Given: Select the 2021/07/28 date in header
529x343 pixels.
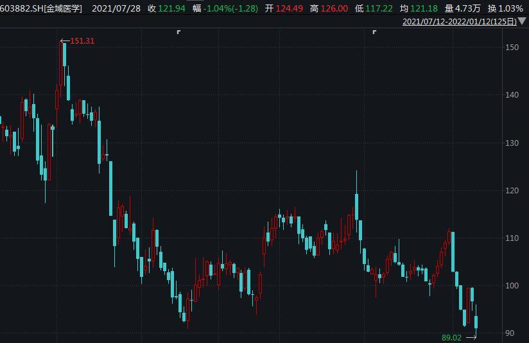Looking at the screenshot, I should click(116, 8).
